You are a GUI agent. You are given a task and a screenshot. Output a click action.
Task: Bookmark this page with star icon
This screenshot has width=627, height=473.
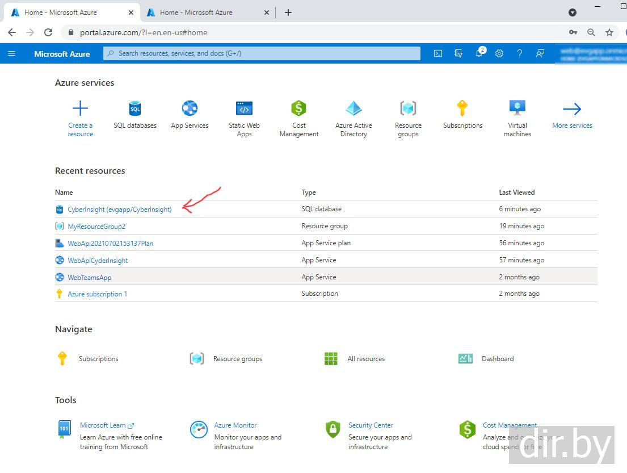609,32
